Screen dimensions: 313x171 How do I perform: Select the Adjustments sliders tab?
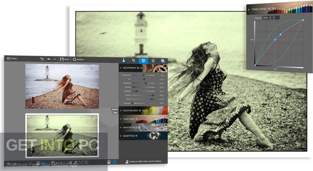pyautogui.click(x=143, y=60)
